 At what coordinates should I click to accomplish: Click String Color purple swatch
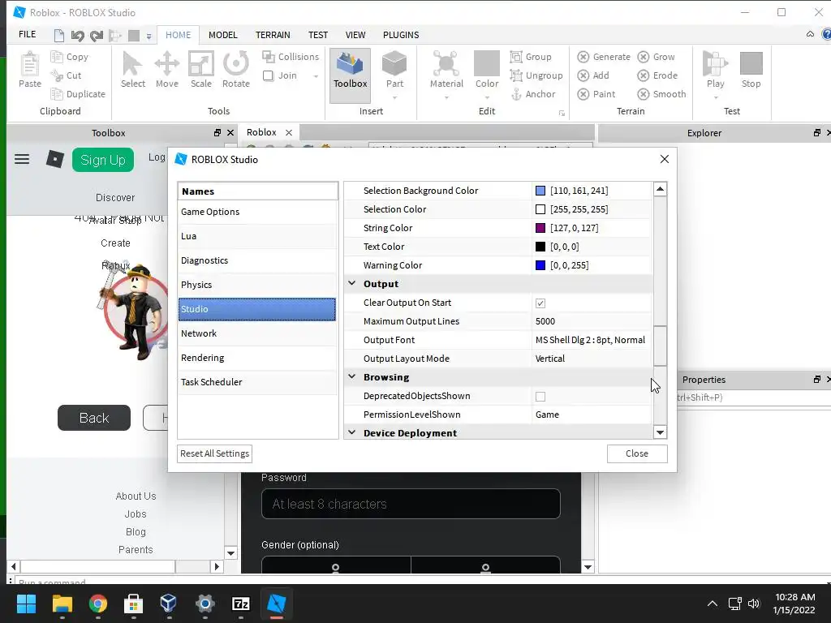pyautogui.click(x=540, y=228)
